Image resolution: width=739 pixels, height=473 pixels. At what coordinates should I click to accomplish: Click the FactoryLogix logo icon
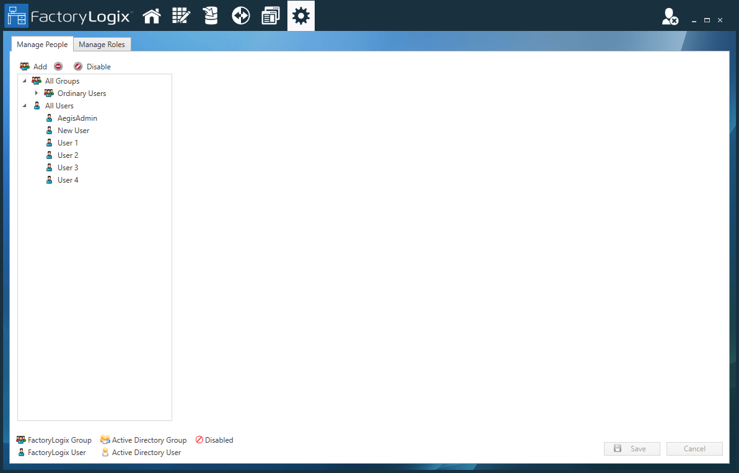coord(17,15)
